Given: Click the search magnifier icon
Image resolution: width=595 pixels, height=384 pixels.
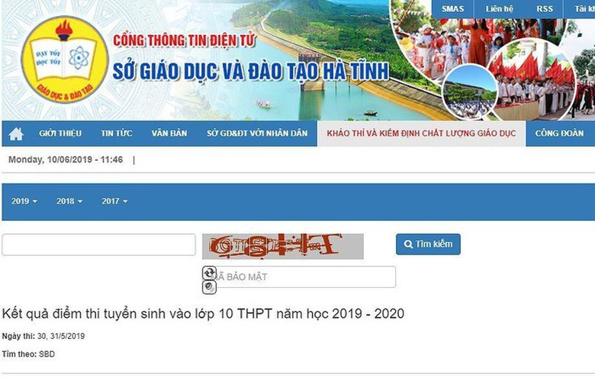Looking at the screenshot, I should click(x=408, y=244).
